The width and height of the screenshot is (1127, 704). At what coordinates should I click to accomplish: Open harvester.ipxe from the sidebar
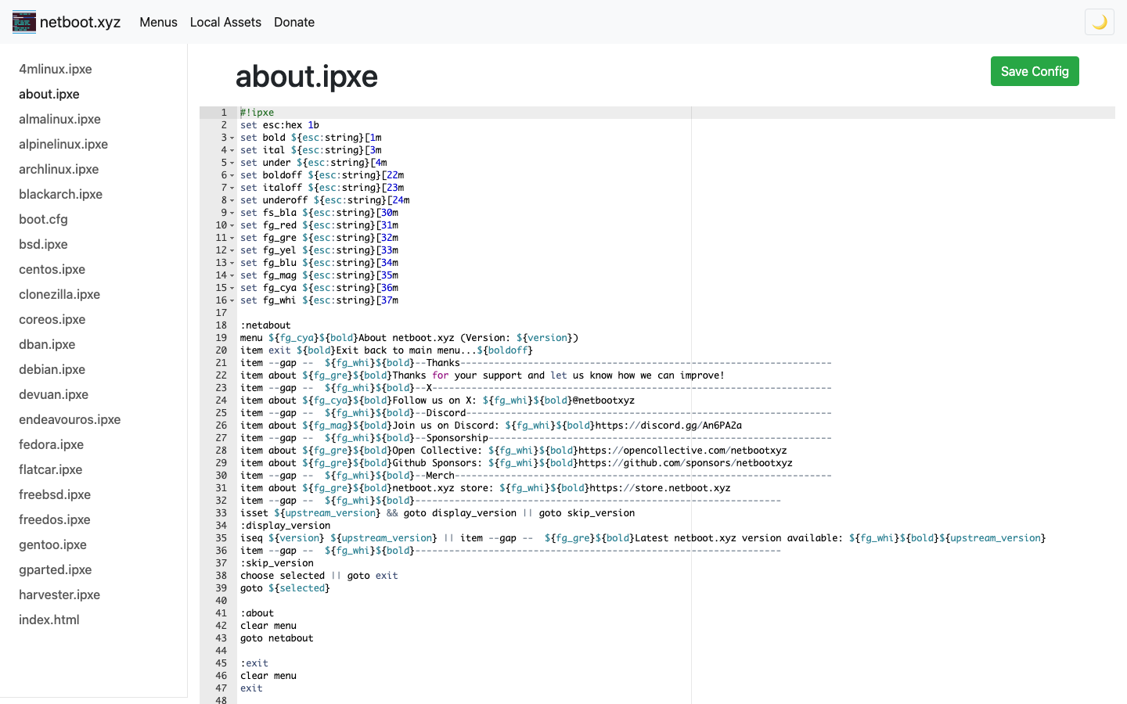pos(59,594)
